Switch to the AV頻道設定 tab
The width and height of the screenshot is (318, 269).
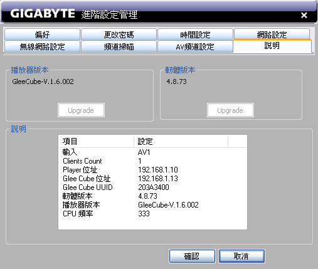[x=195, y=46]
